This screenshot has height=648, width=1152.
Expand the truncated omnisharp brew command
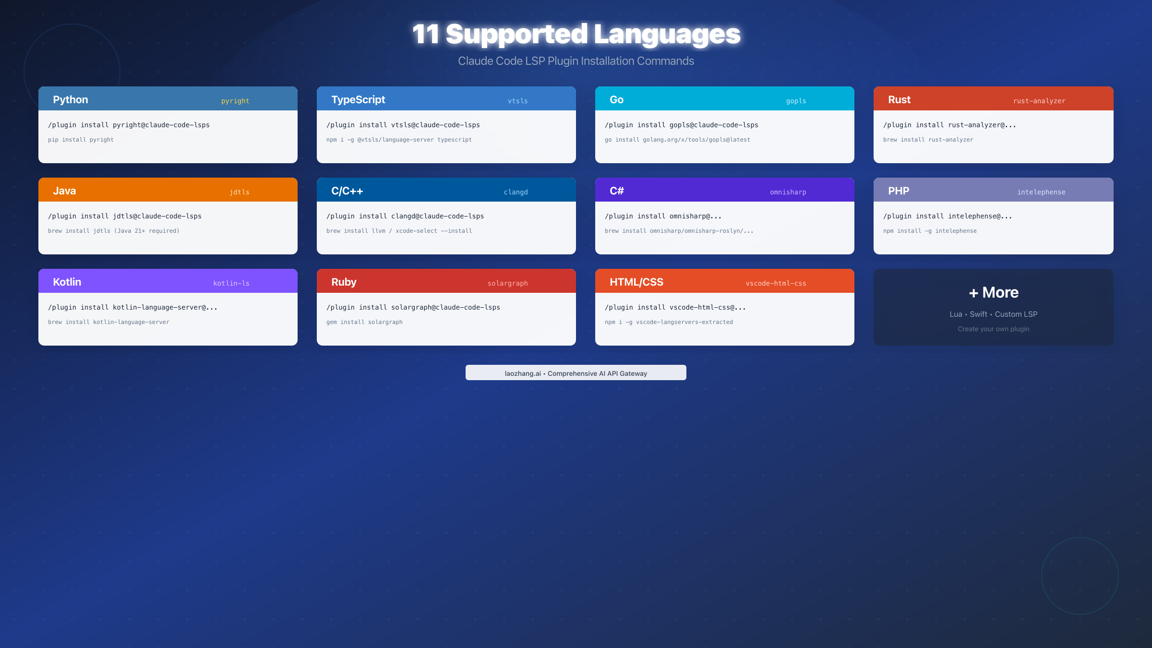[x=678, y=231]
